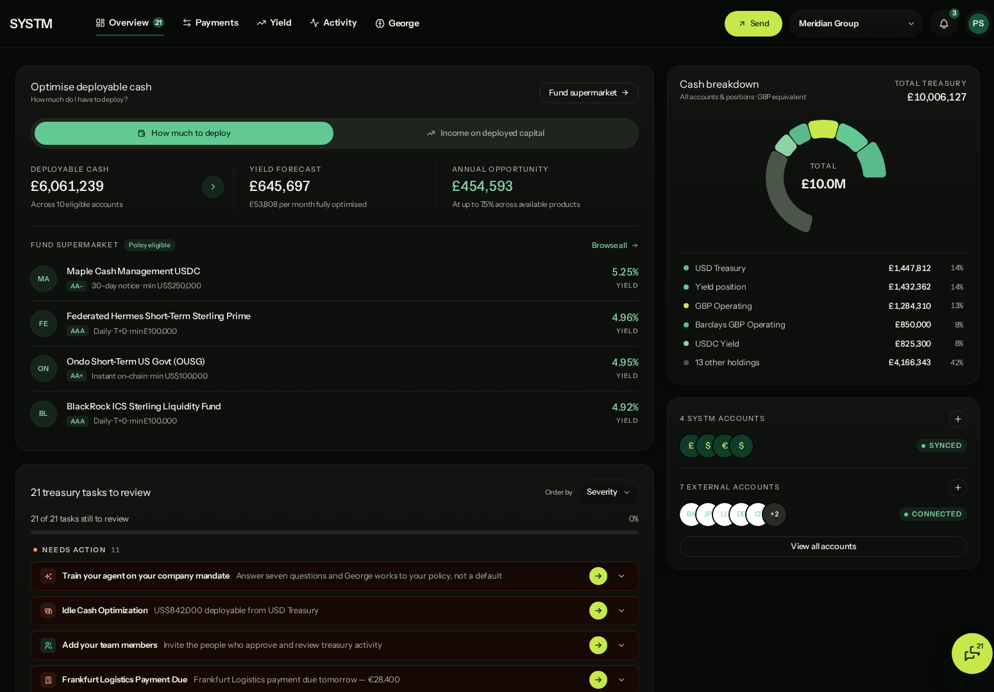Image resolution: width=994 pixels, height=692 pixels.
Task: Select the first dollar account icon
Action: 708,446
